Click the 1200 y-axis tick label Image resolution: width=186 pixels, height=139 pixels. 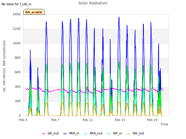tap(17, 29)
